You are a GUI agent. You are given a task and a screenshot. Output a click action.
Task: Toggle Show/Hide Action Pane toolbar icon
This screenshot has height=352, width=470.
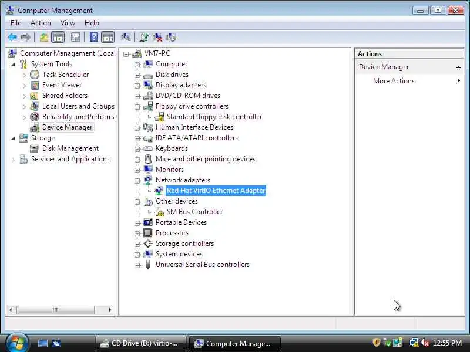tap(108, 38)
